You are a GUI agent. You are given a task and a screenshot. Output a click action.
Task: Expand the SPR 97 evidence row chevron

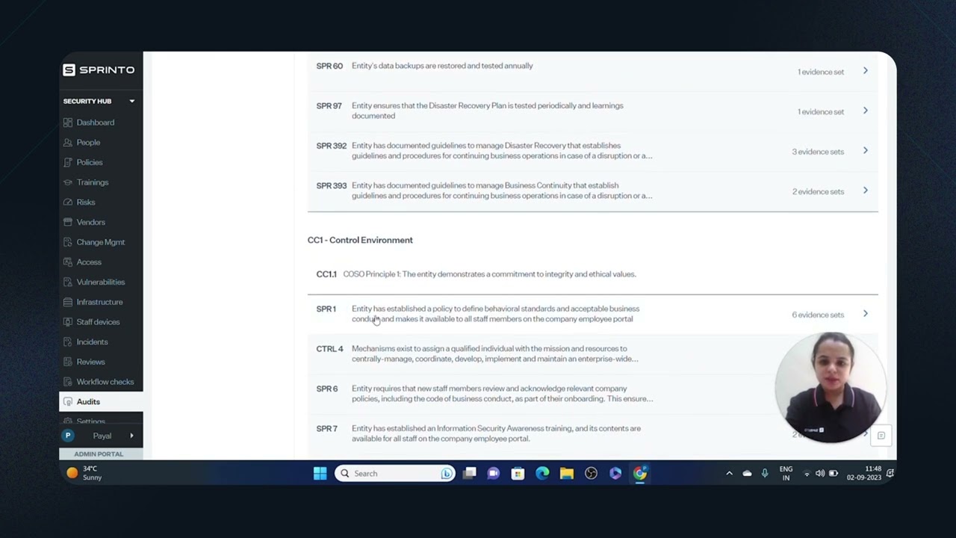point(866,111)
